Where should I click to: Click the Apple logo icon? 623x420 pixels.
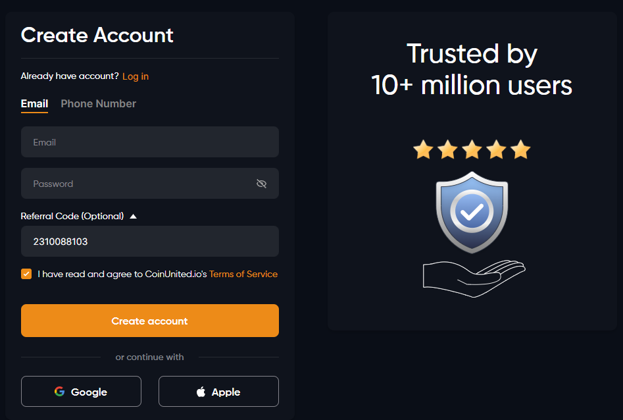(x=201, y=391)
